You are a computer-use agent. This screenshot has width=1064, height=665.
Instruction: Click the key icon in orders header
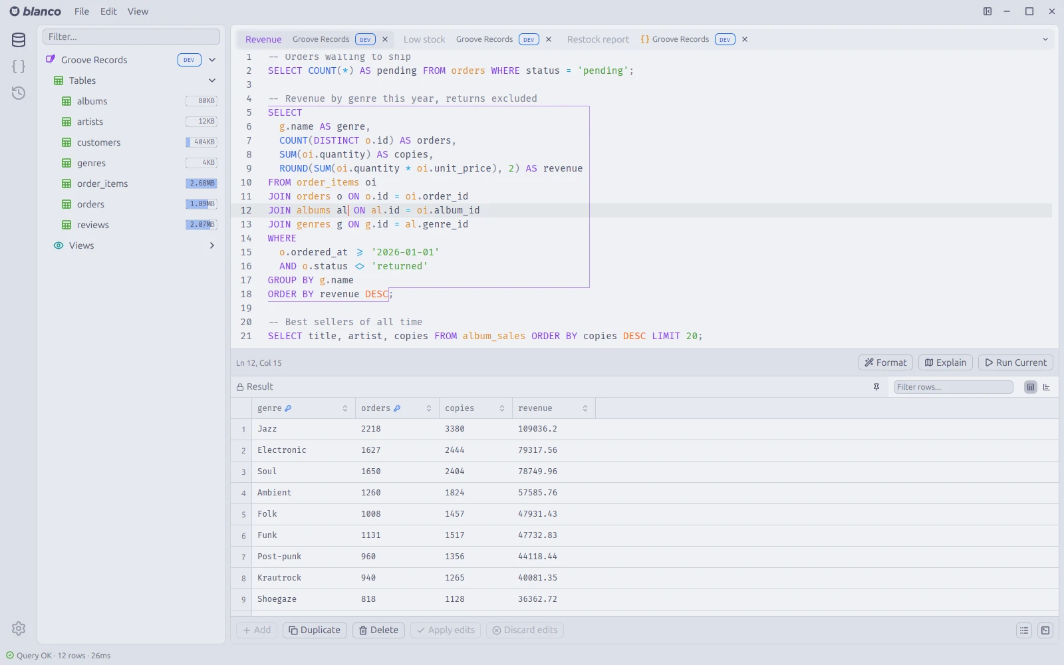point(397,408)
